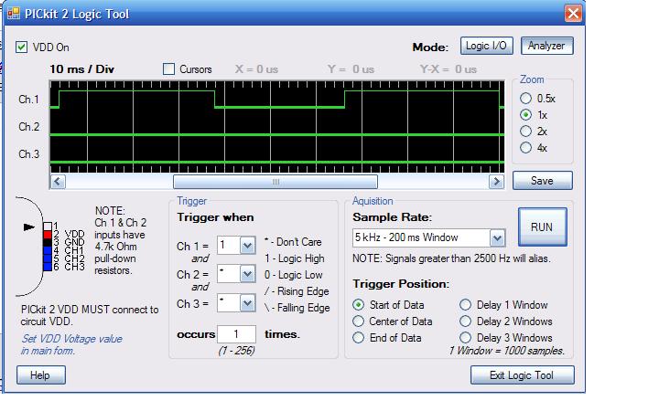Viewport: 659px width, 411px height.
Task: Click the Save button
Action: pyautogui.click(x=542, y=181)
